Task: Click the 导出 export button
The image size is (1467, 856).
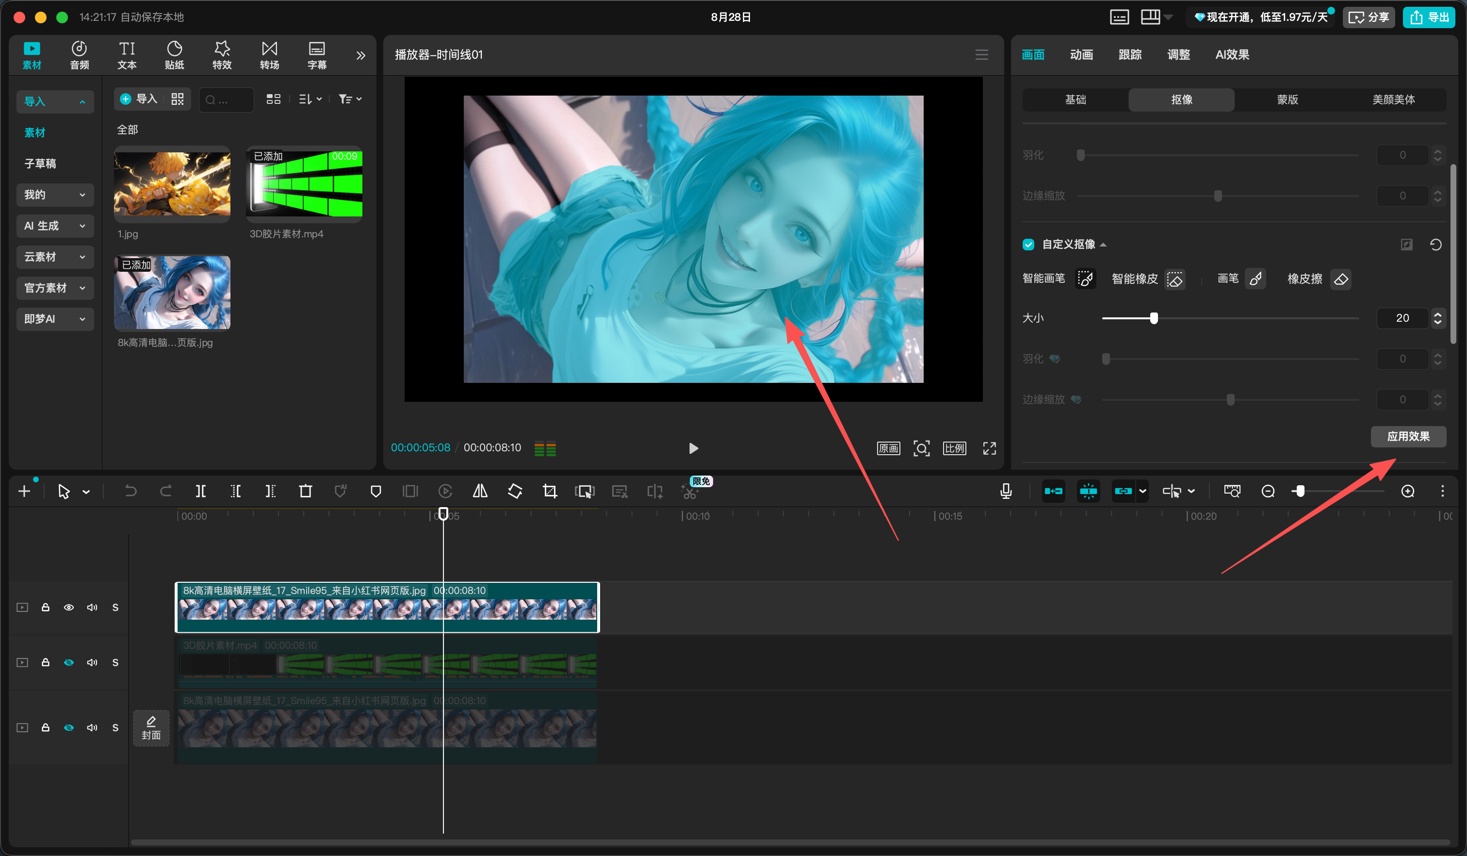Action: tap(1429, 17)
